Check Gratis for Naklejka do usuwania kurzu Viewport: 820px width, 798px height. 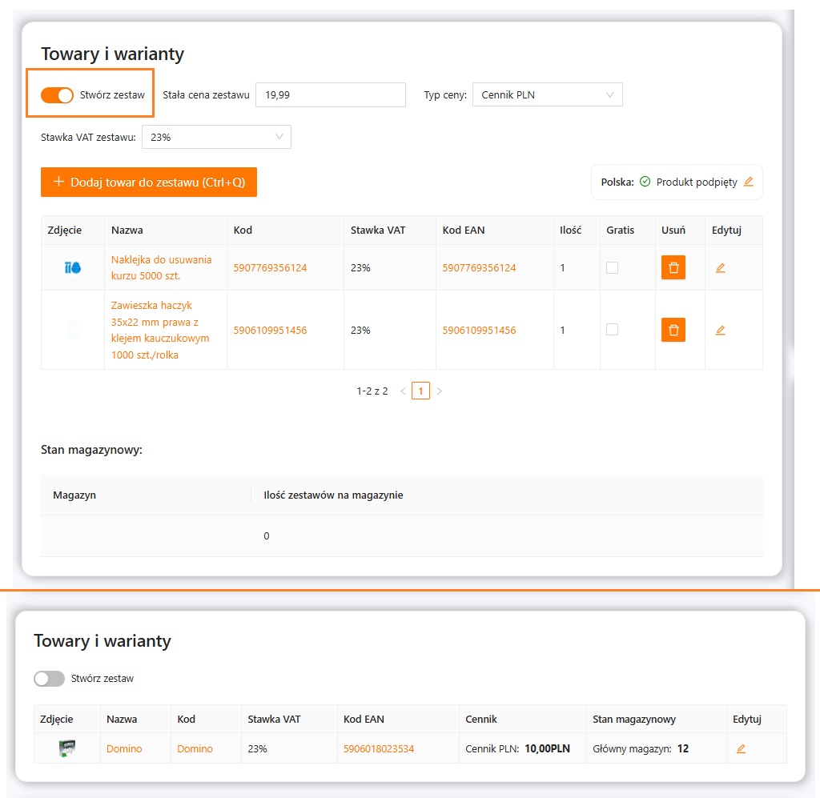pos(612,268)
